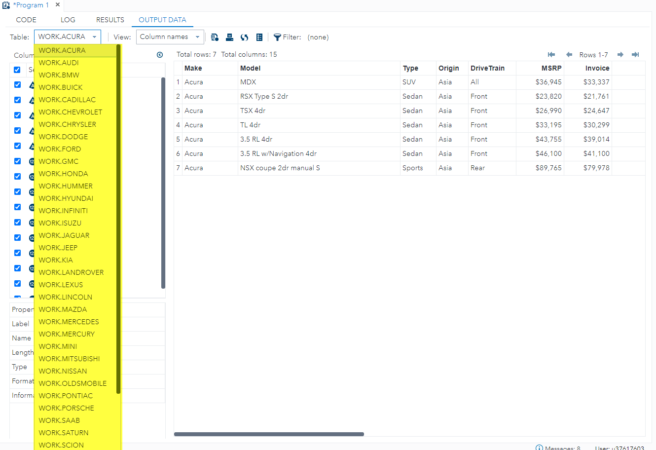Pick WORK.KIA table entry
Viewport: 656px width, 450px height.
click(x=75, y=260)
